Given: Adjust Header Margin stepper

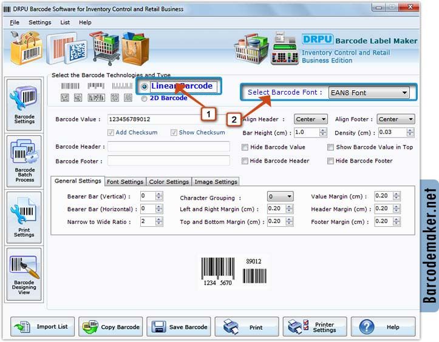Looking at the screenshot, I should 396,209.
